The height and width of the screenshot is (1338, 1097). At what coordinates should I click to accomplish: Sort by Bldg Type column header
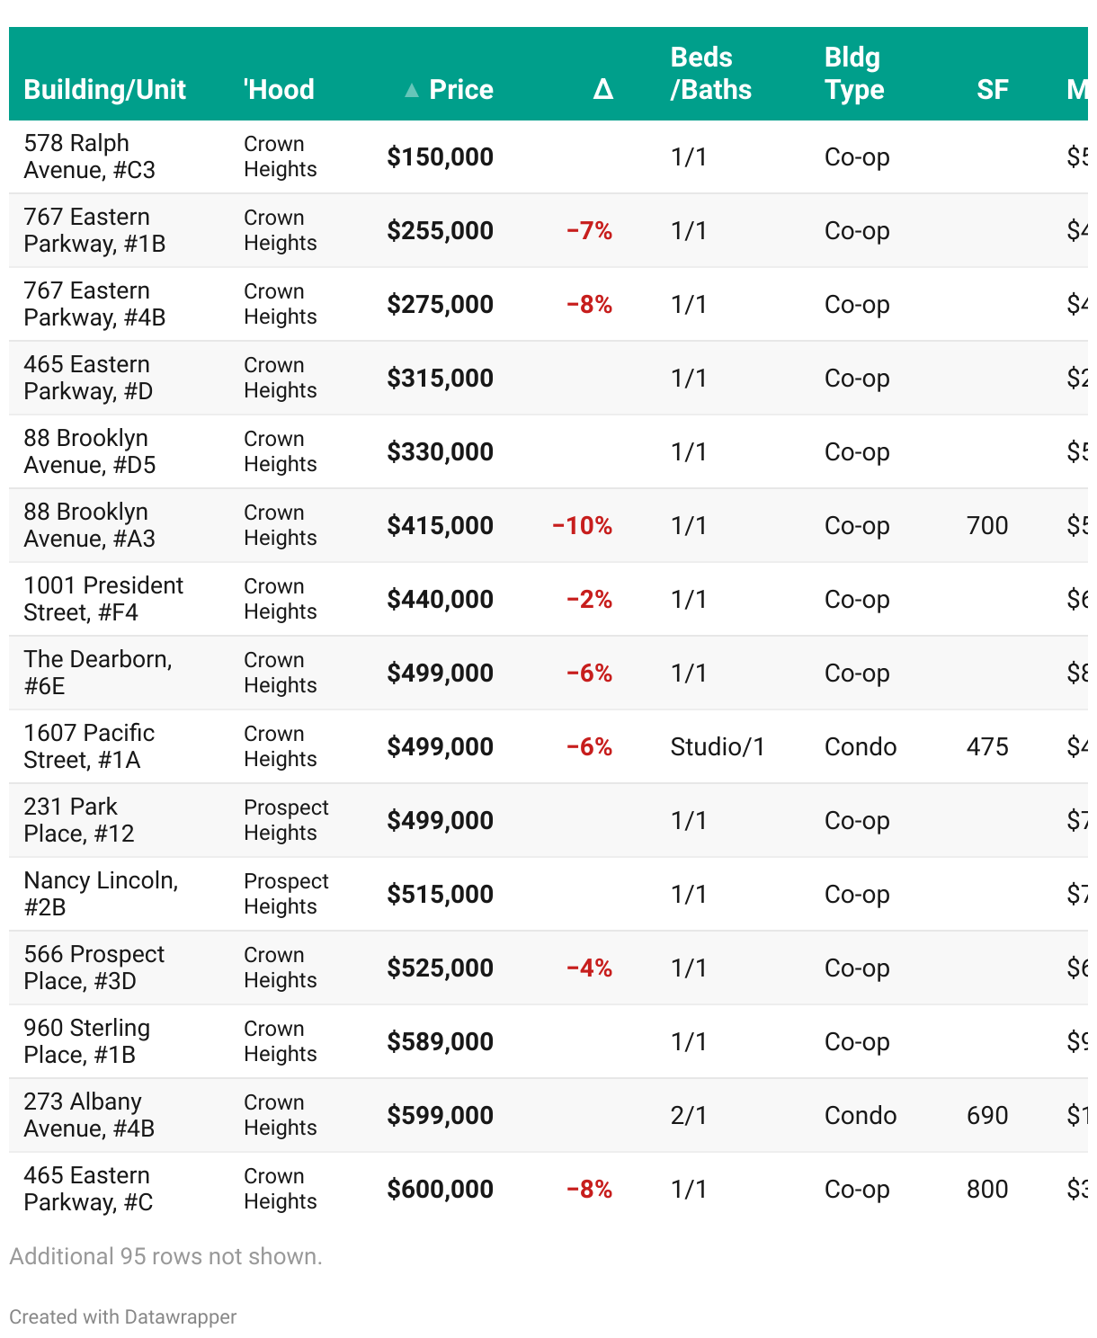(x=853, y=74)
